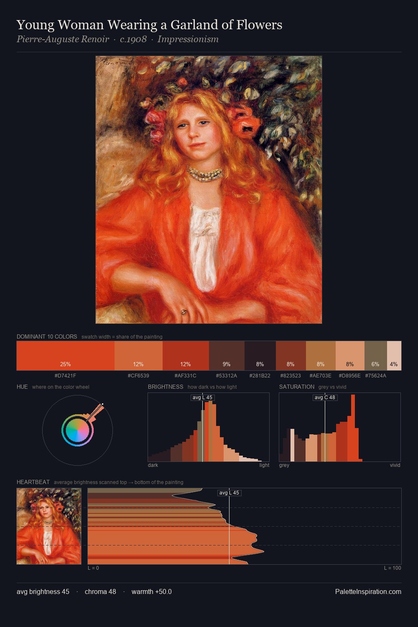Click the '25%' share label
This screenshot has width=418, height=627.
click(66, 364)
